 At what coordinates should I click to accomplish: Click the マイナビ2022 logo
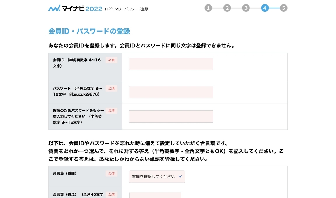75,8
